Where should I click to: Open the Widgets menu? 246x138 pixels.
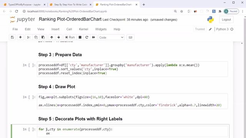pyautogui.click(x=101, y=29)
